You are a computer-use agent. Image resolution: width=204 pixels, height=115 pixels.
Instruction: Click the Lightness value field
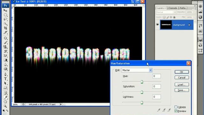(x=157, y=97)
